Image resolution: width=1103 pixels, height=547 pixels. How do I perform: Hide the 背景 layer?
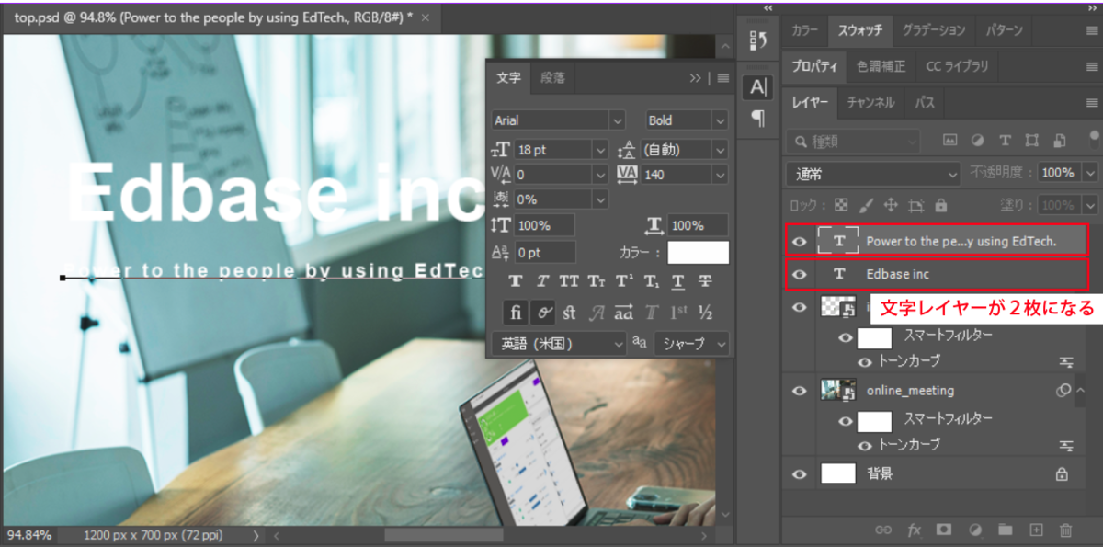pos(800,474)
